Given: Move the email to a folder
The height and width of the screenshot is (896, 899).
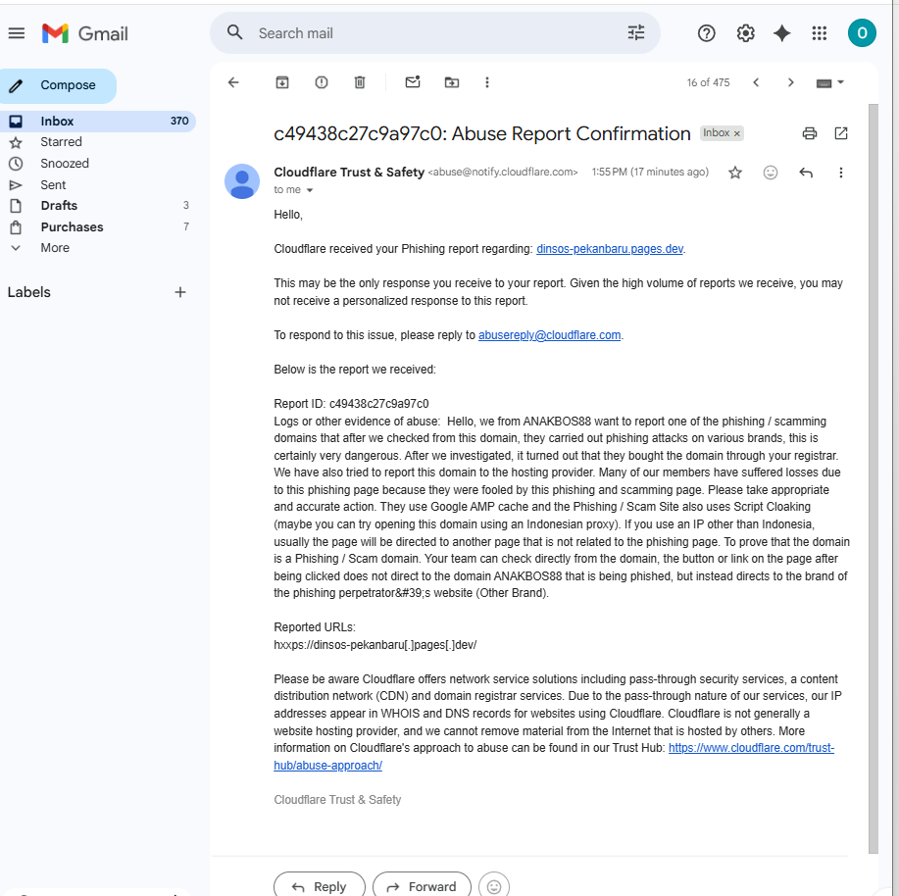Looking at the screenshot, I should (x=452, y=82).
